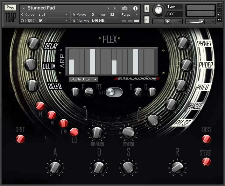This screenshot has height=186, width=225.
Task: Click the DELTM knob
Action: [x=30, y=65]
